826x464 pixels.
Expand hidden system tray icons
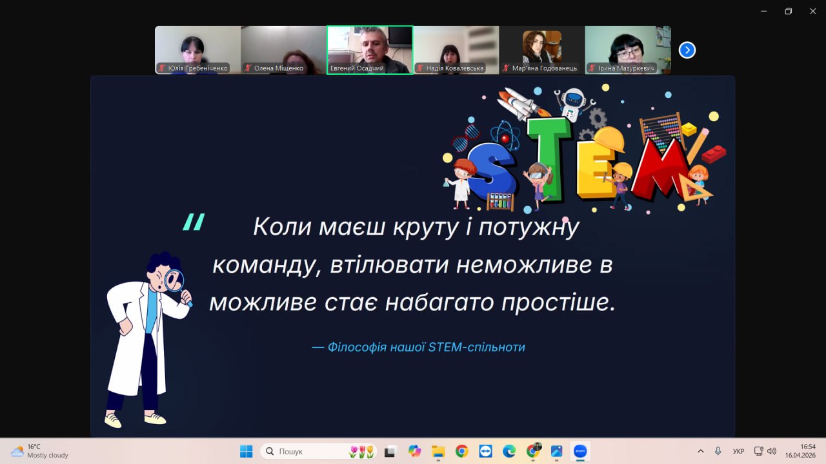pyautogui.click(x=701, y=451)
